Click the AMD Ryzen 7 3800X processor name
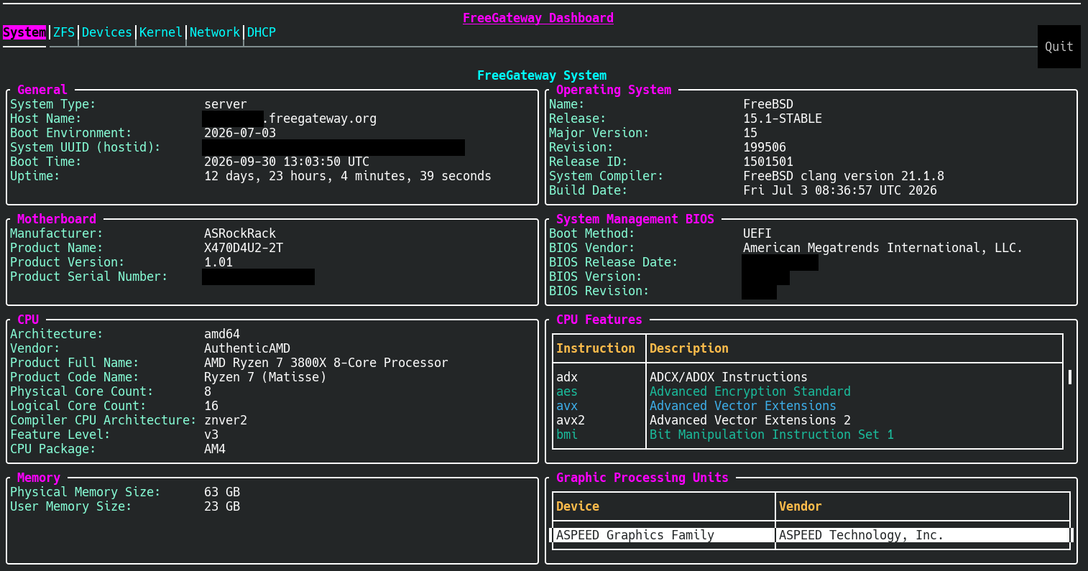This screenshot has width=1088, height=571. tap(326, 363)
